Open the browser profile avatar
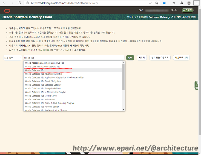 click(189, 3)
